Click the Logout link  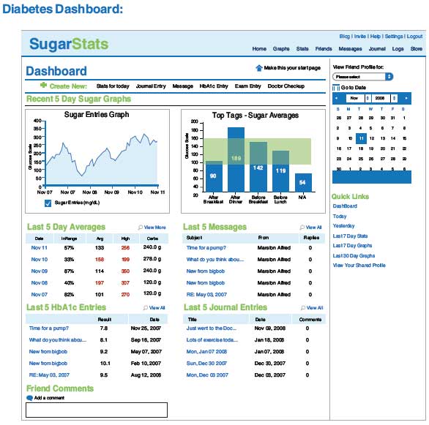[x=414, y=37]
